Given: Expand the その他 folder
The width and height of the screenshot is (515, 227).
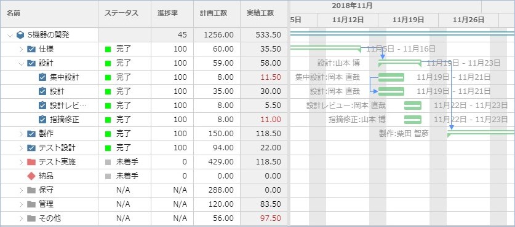Looking at the screenshot, I should [x=22, y=218].
